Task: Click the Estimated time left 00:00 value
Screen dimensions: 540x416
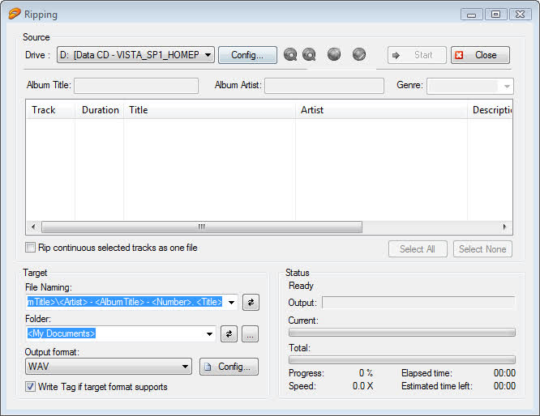Action: [504, 386]
